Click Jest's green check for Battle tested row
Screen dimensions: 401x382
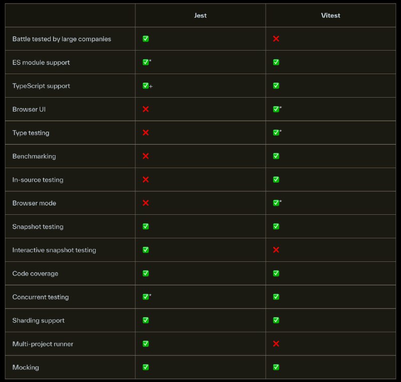(x=145, y=39)
